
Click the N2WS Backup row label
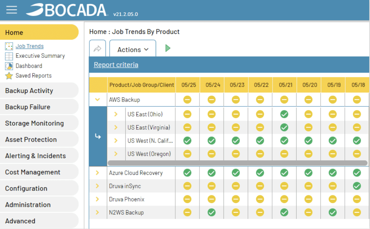126,212
